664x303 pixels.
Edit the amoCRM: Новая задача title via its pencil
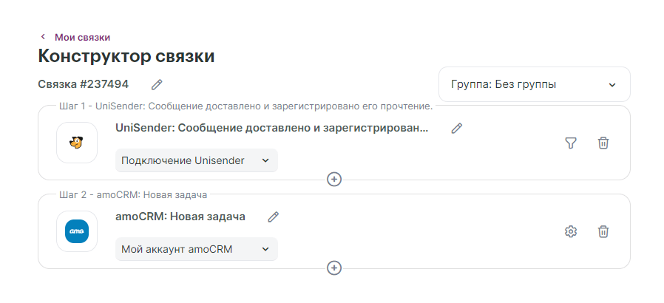click(274, 217)
